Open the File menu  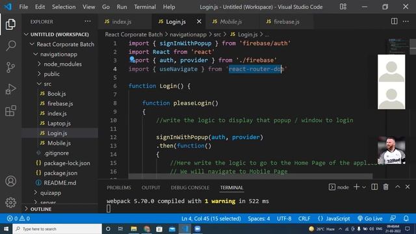click(23, 7)
